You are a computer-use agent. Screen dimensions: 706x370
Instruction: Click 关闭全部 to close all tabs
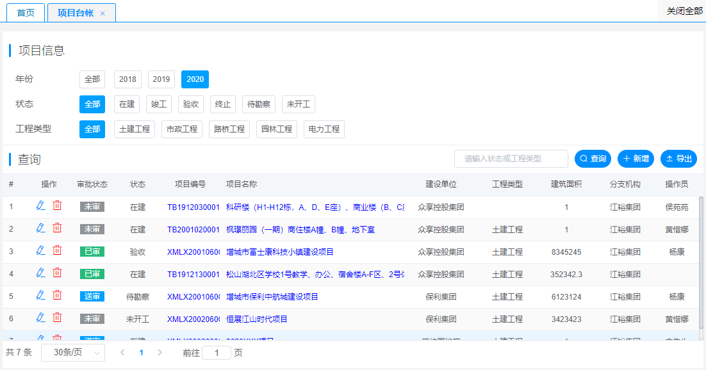[684, 12]
